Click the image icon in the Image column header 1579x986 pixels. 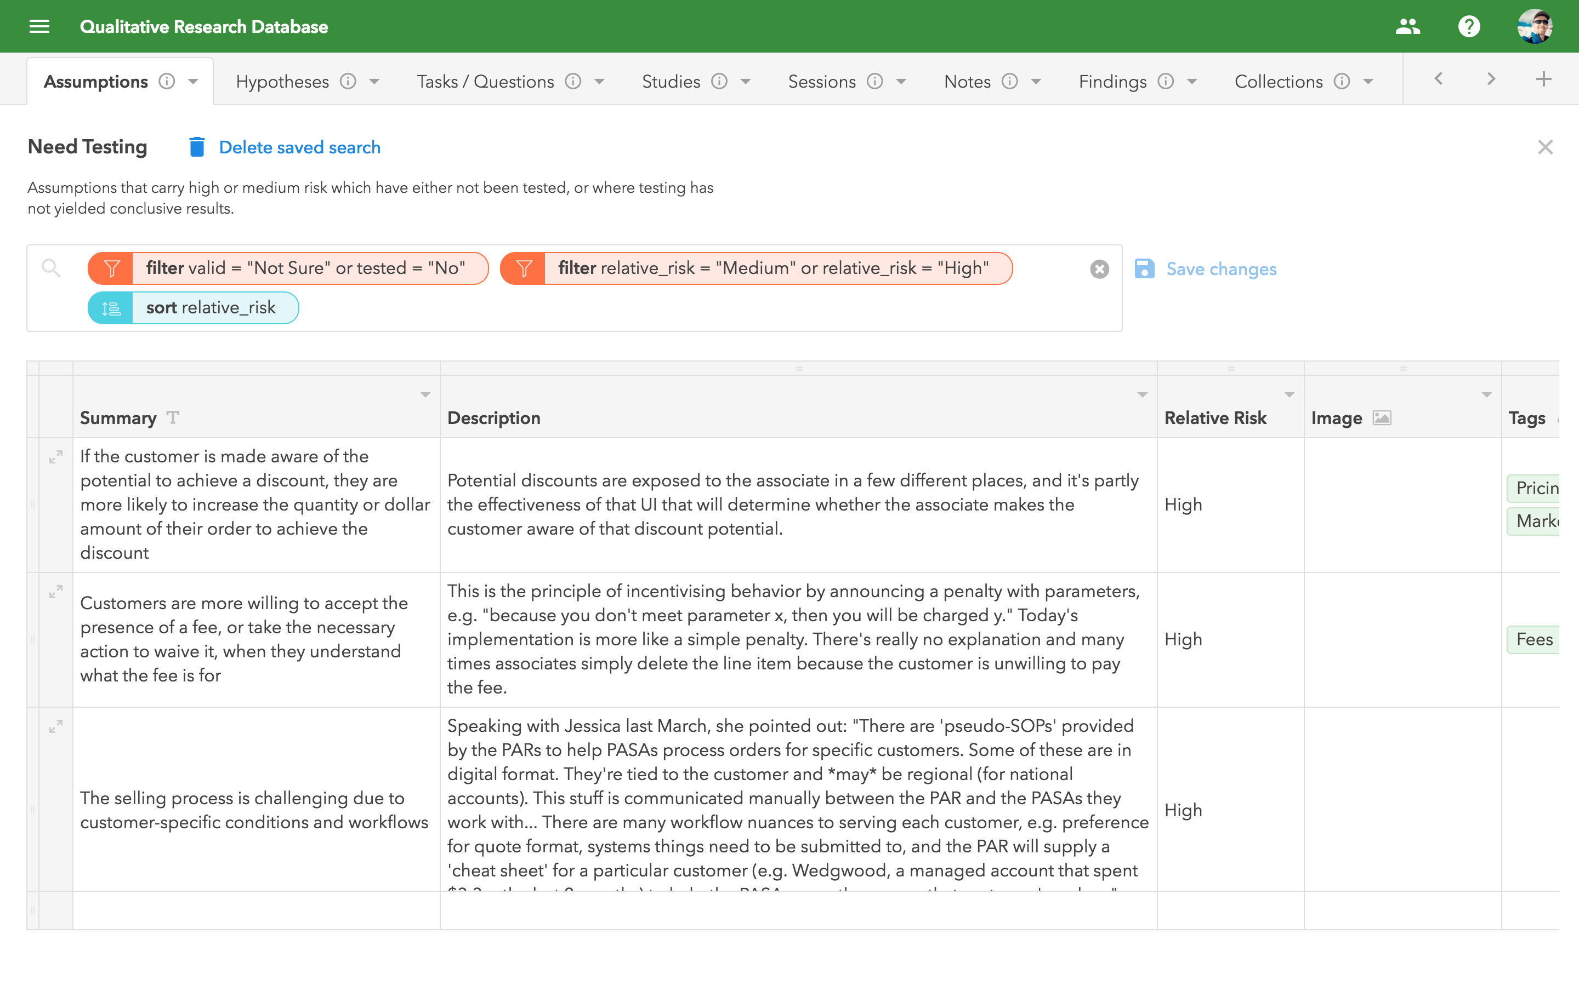[1384, 417]
